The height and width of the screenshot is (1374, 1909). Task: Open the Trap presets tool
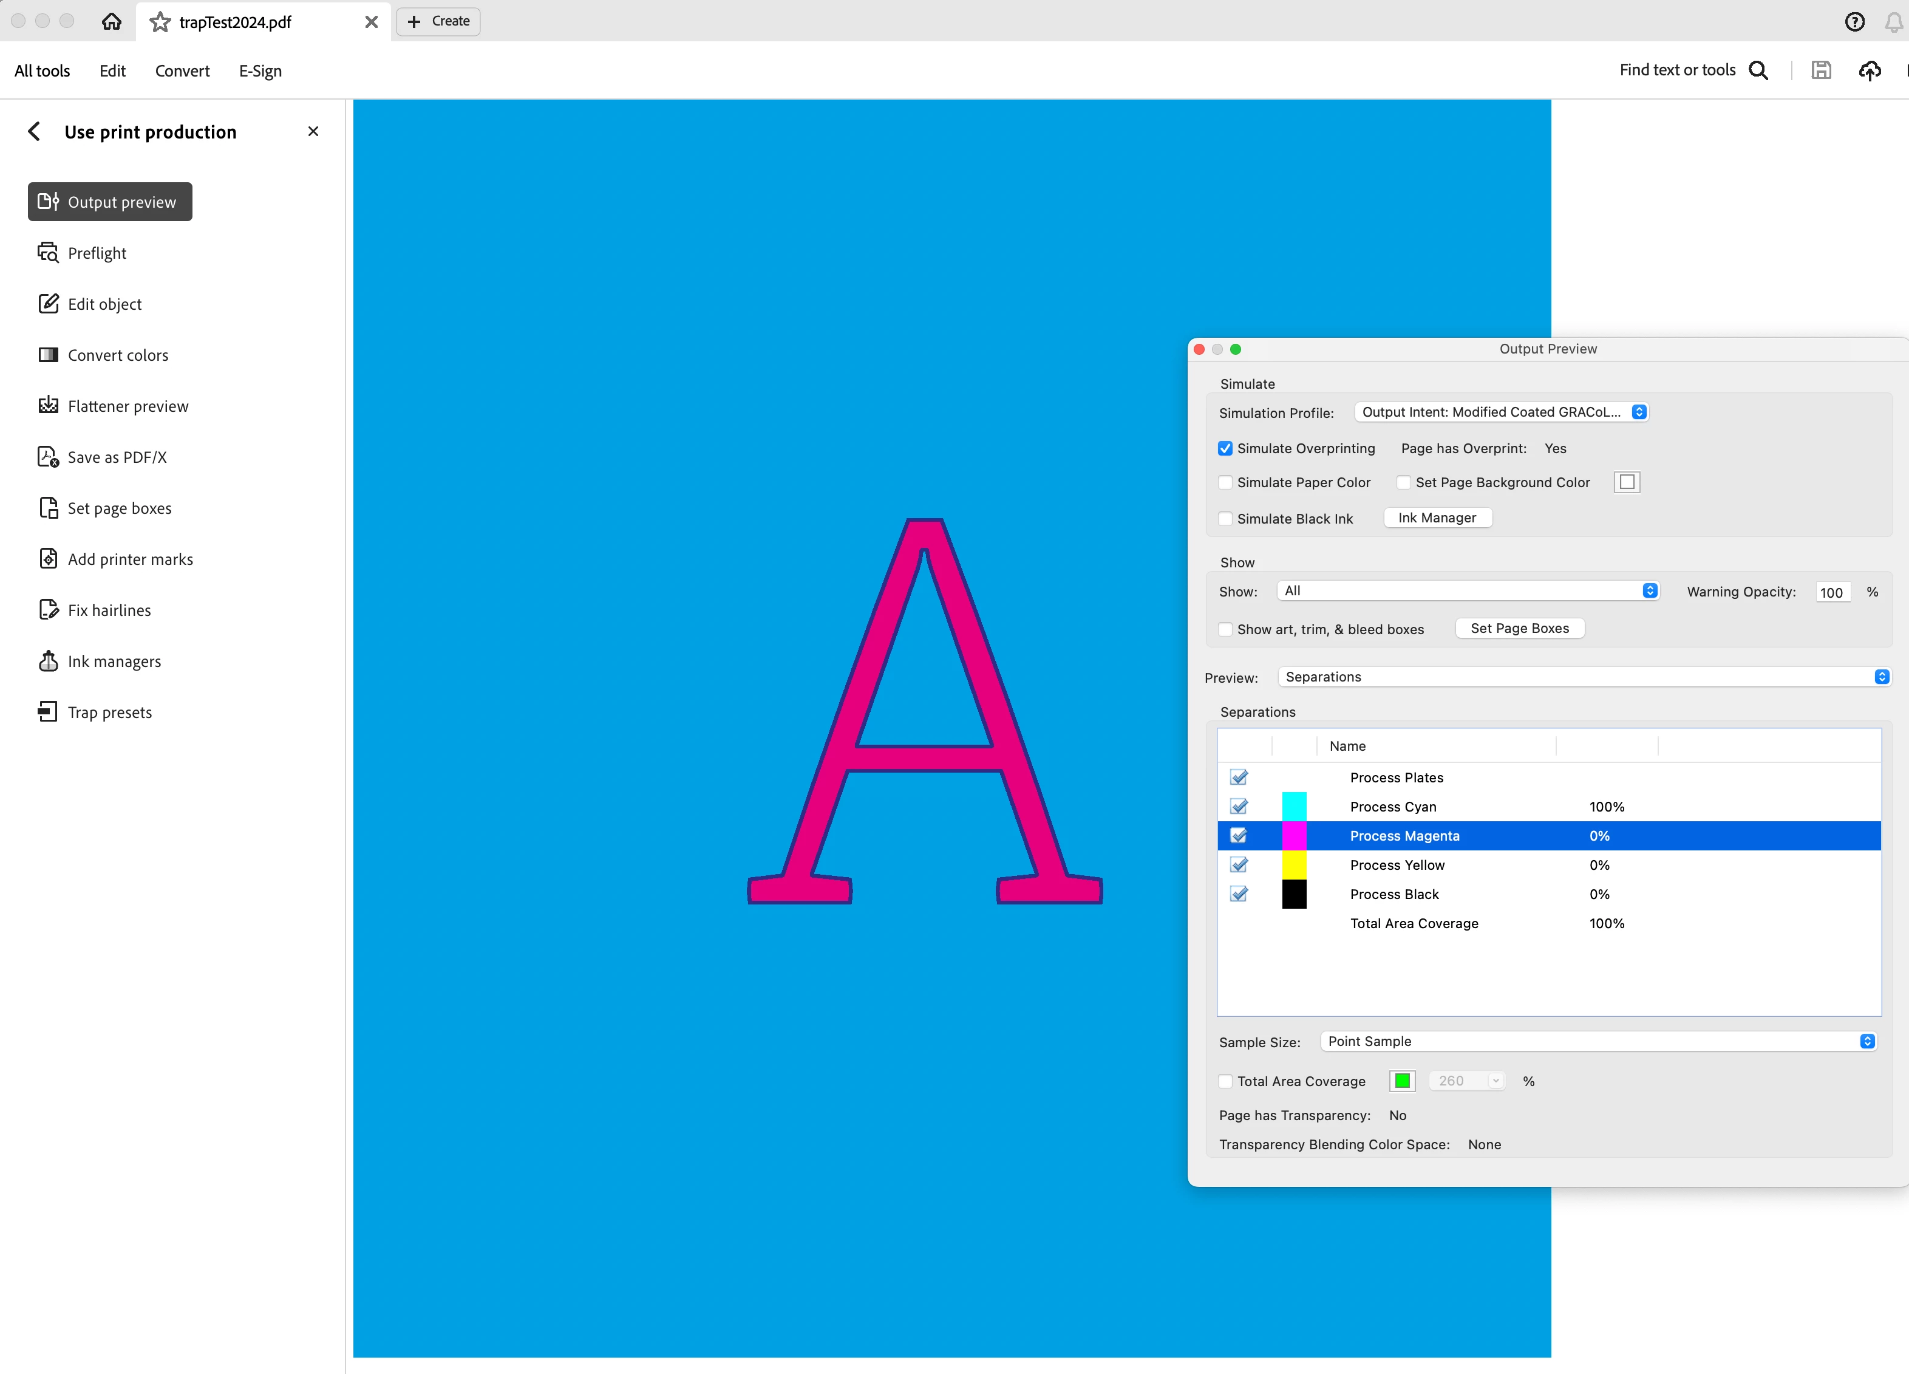[x=109, y=713]
